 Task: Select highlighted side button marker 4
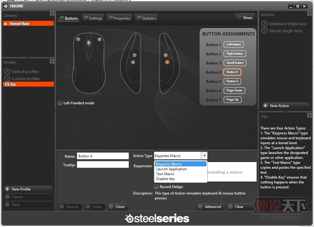point(167,62)
